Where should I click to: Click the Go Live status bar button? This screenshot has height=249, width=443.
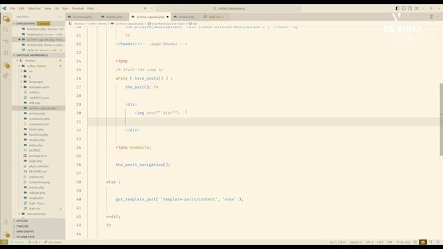[x=403, y=242]
